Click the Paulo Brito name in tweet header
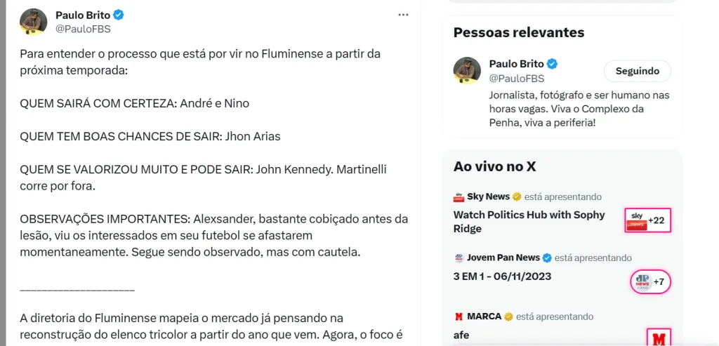Screen dimensions: 719x346 pyautogui.click(x=84, y=15)
